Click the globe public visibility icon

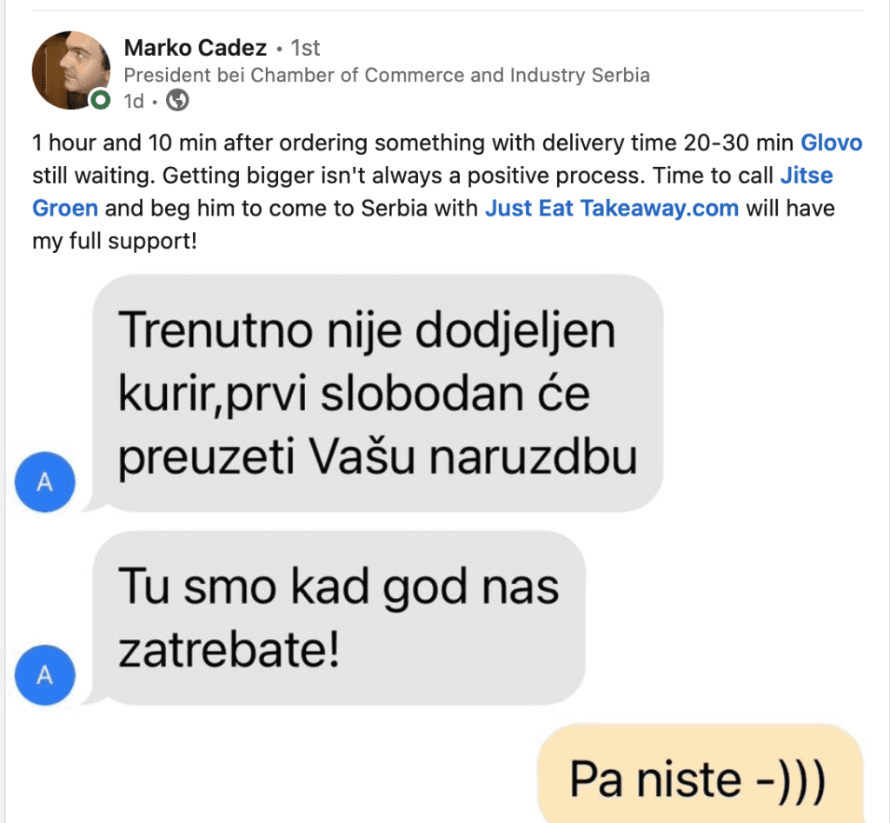click(177, 101)
